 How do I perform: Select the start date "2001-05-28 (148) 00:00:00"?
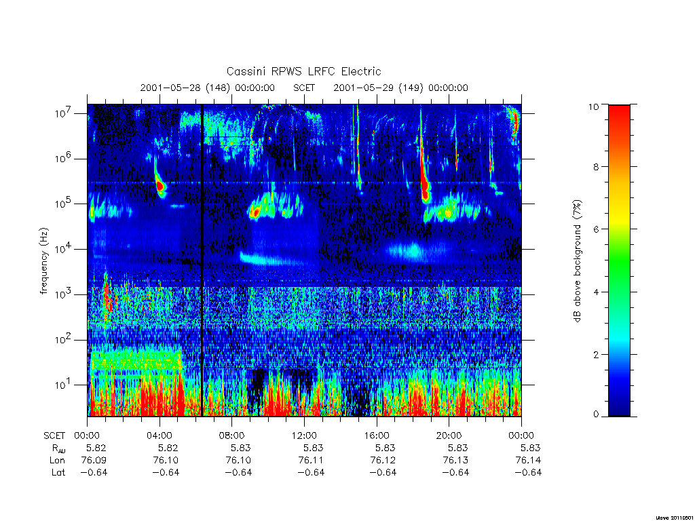[x=208, y=88]
